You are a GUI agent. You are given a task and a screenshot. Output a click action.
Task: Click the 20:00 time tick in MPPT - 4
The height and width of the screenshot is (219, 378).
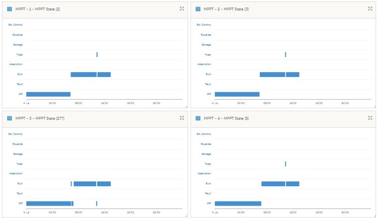345,212
